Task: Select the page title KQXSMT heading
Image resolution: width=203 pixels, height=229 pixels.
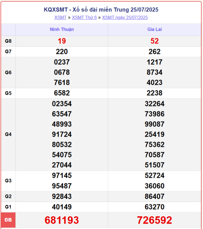Action: click(x=101, y=10)
